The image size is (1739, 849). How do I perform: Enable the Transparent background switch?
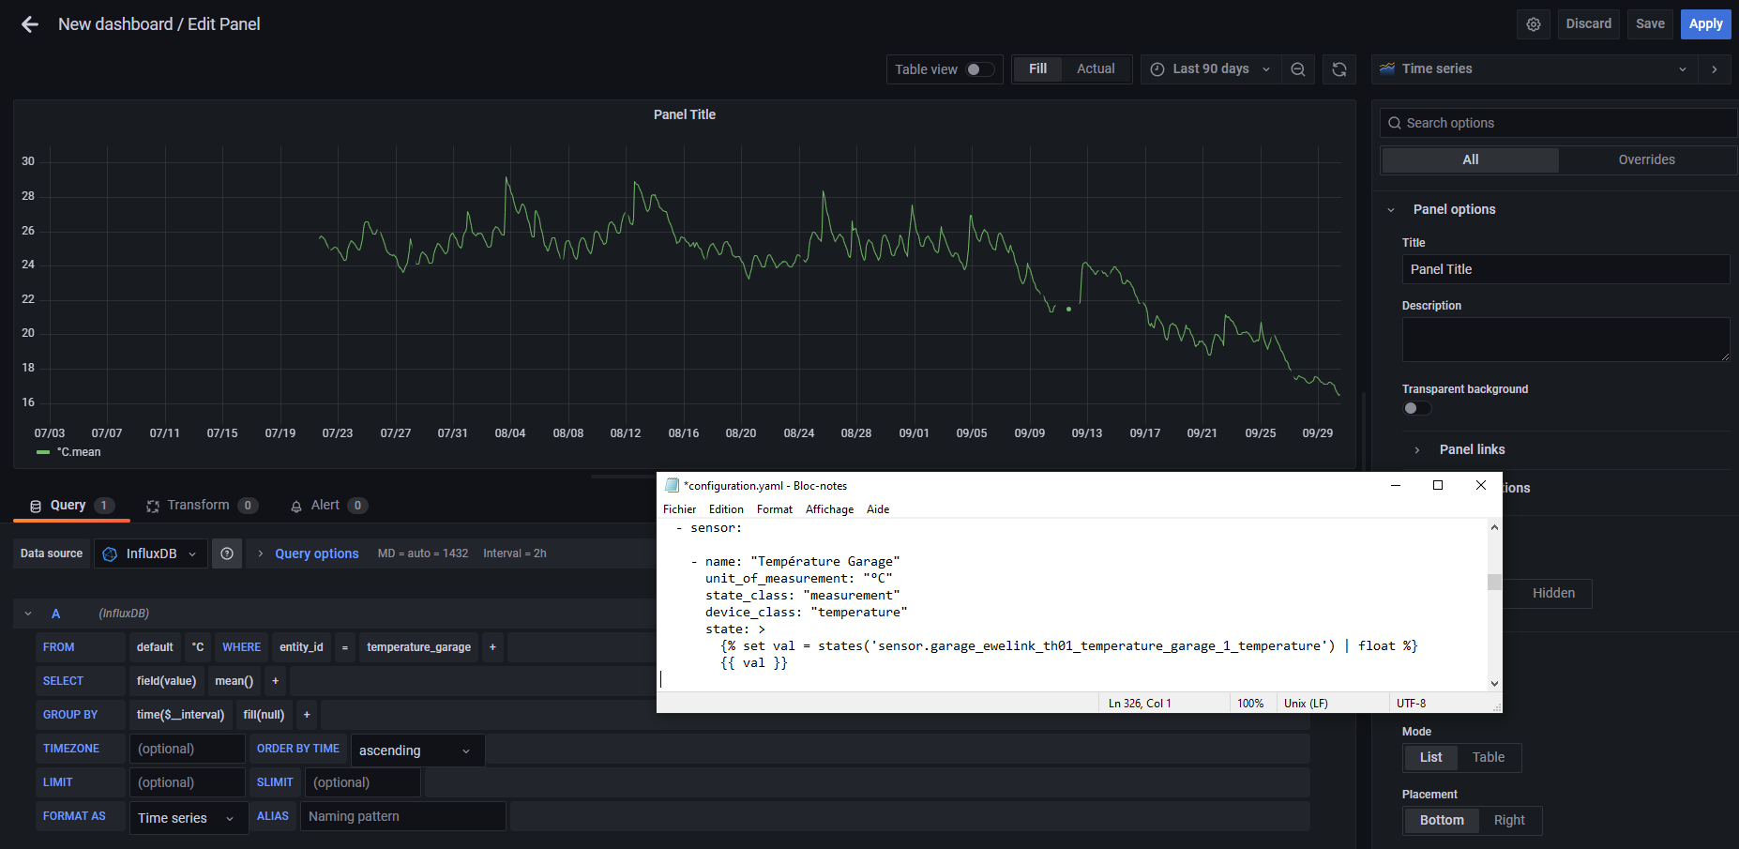tap(1417, 408)
